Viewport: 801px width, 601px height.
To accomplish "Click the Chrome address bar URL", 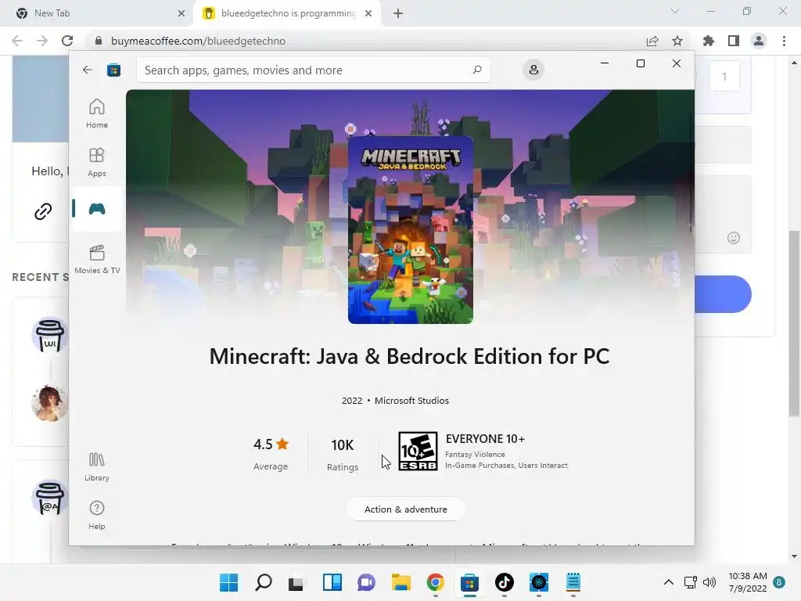I will (x=198, y=41).
